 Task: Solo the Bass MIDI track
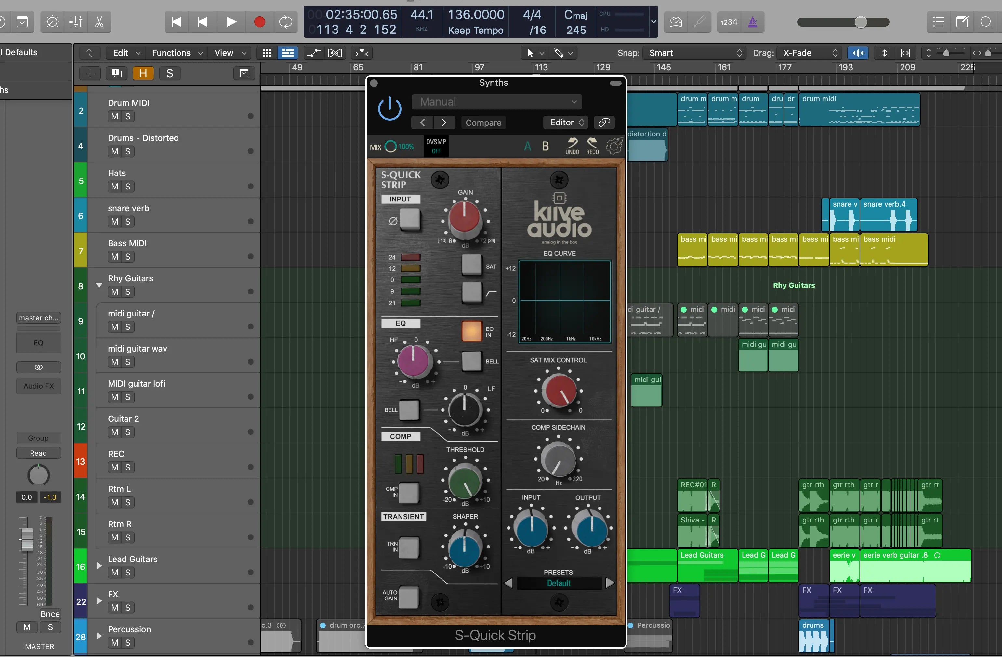[127, 257]
